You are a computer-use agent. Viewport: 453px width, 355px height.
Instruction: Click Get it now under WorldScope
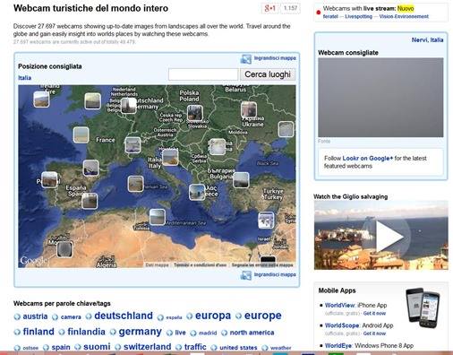click(374, 333)
